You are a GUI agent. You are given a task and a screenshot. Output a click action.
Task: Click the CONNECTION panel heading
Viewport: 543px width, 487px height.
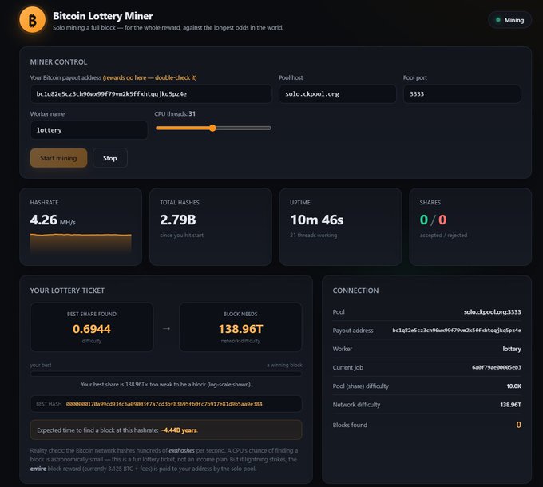(355, 291)
